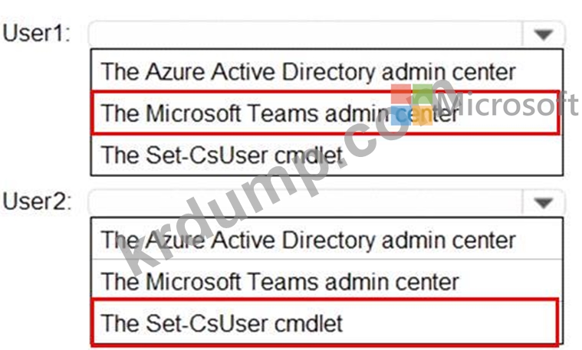Choose Set-CsUser cmdlet under User2
This screenshot has width=582, height=350.
[x=222, y=322]
